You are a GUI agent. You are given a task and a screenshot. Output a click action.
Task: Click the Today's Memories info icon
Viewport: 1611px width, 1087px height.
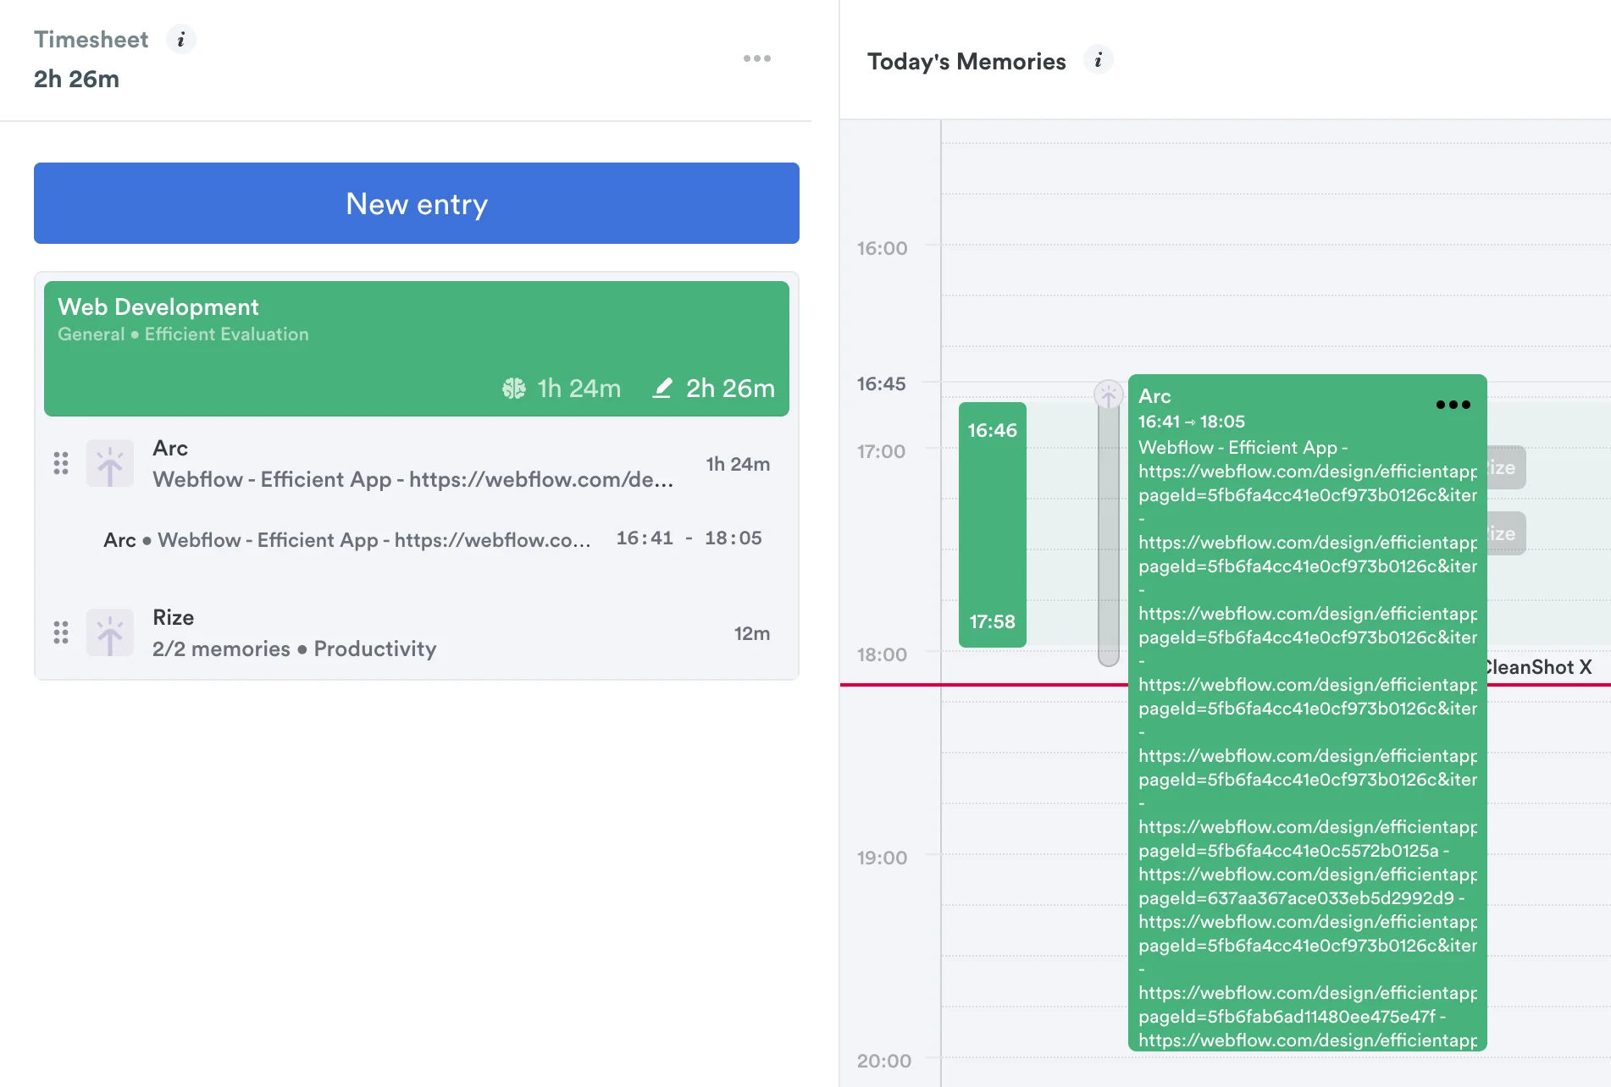[1098, 60]
